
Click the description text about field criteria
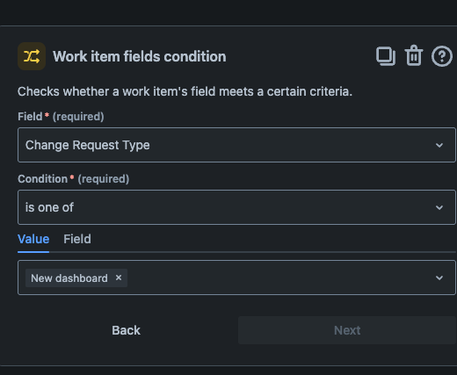[x=185, y=91]
